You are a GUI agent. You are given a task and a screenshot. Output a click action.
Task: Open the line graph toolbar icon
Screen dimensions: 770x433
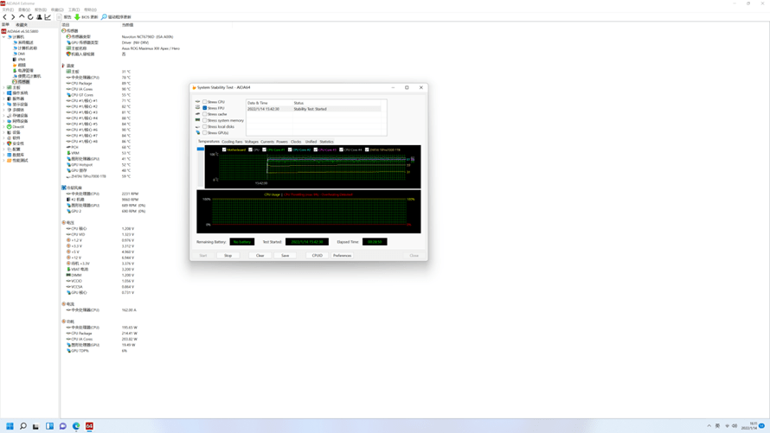point(48,16)
